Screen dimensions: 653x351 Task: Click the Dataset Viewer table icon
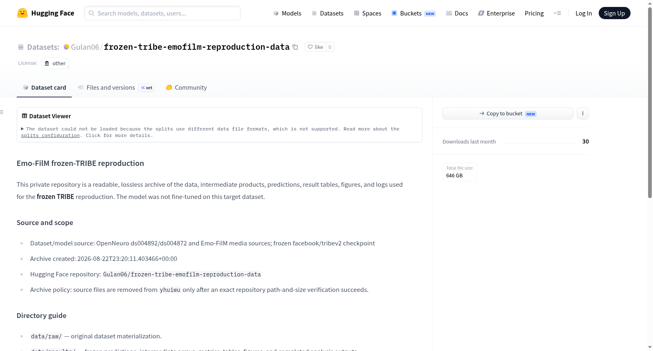pyautogui.click(x=24, y=116)
